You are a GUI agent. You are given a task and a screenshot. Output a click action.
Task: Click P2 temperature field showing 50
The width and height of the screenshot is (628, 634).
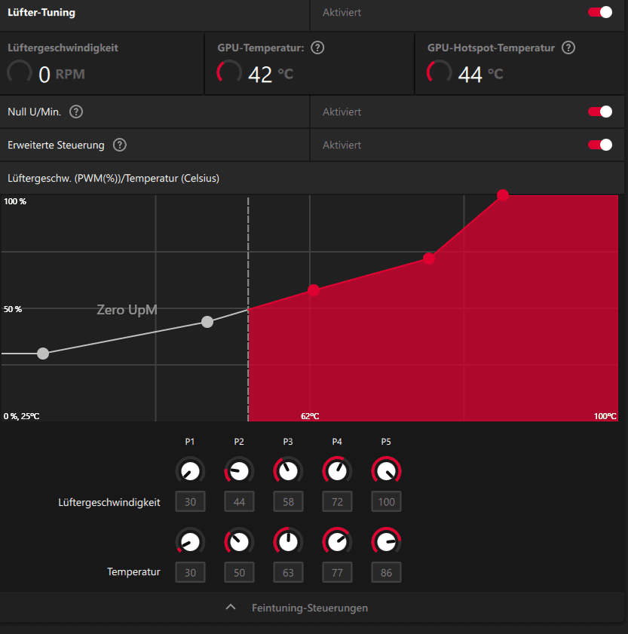click(x=239, y=572)
